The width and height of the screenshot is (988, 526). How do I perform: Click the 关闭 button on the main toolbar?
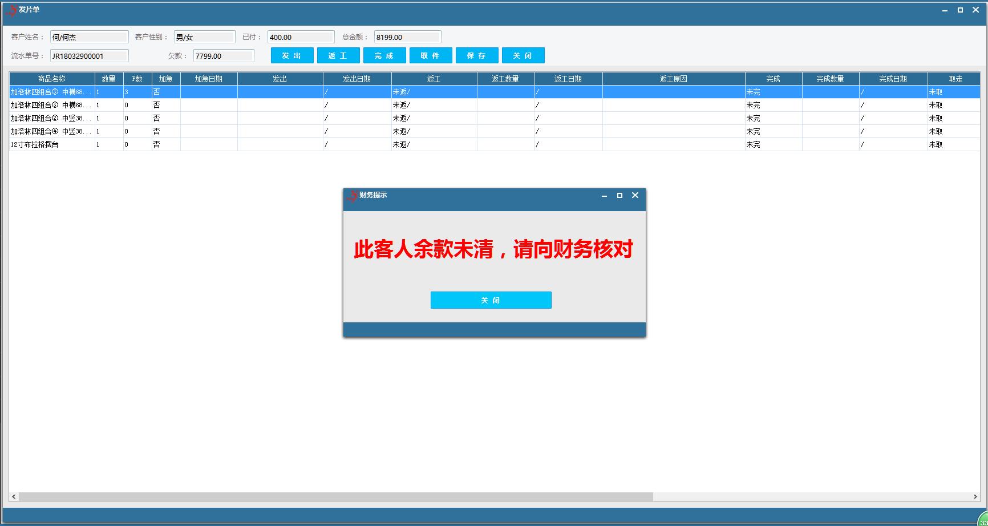(x=523, y=55)
